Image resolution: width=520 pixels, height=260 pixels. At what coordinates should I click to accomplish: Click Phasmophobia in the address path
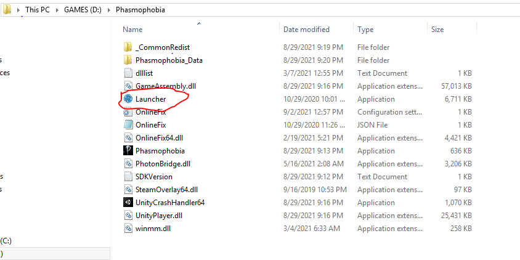pos(140,10)
